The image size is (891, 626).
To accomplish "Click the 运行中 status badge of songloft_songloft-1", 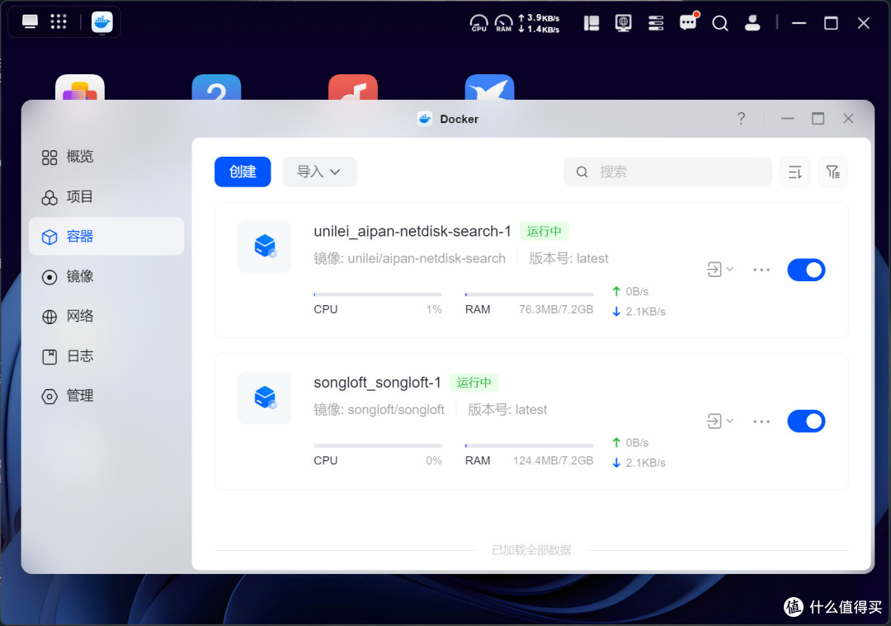I will tap(474, 383).
